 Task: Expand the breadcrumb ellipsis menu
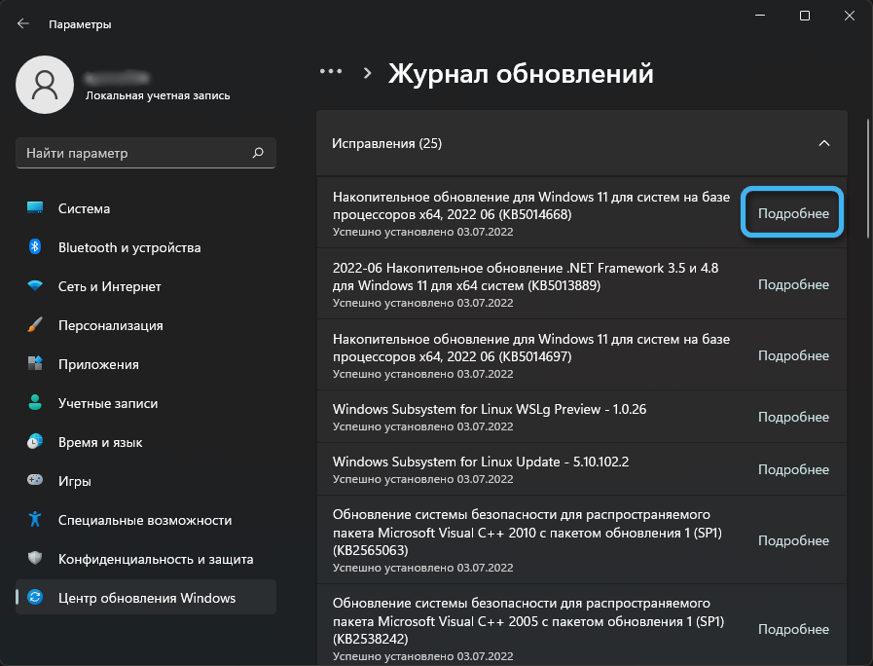331,72
